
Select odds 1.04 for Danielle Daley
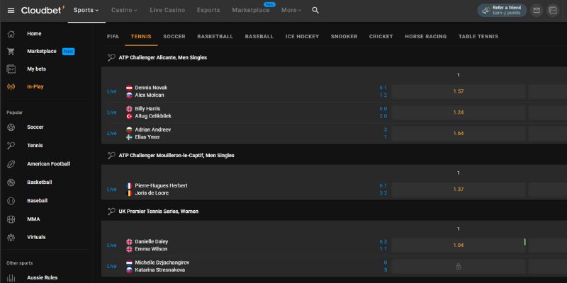click(458, 246)
